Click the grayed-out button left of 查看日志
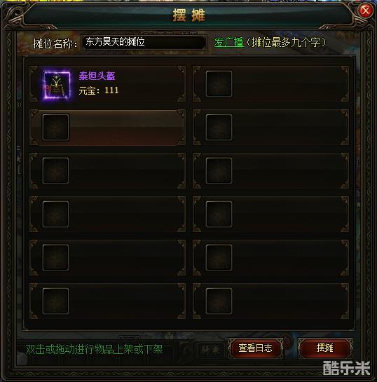 (210, 350)
